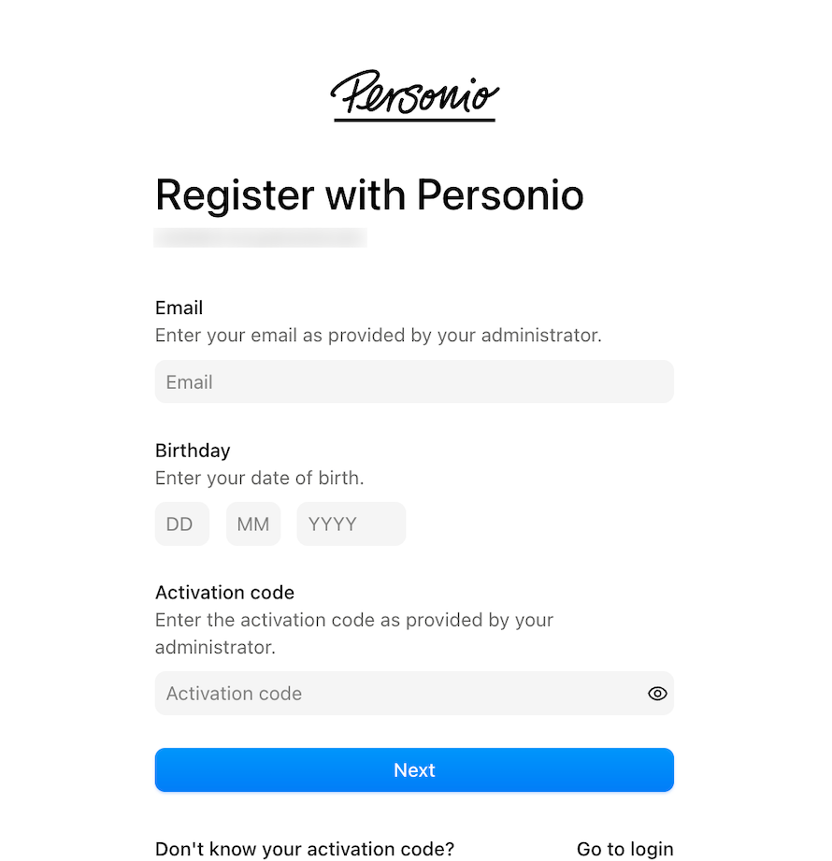Click the Birthday field label
This screenshot has height=861, width=832.
tap(193, 451)
